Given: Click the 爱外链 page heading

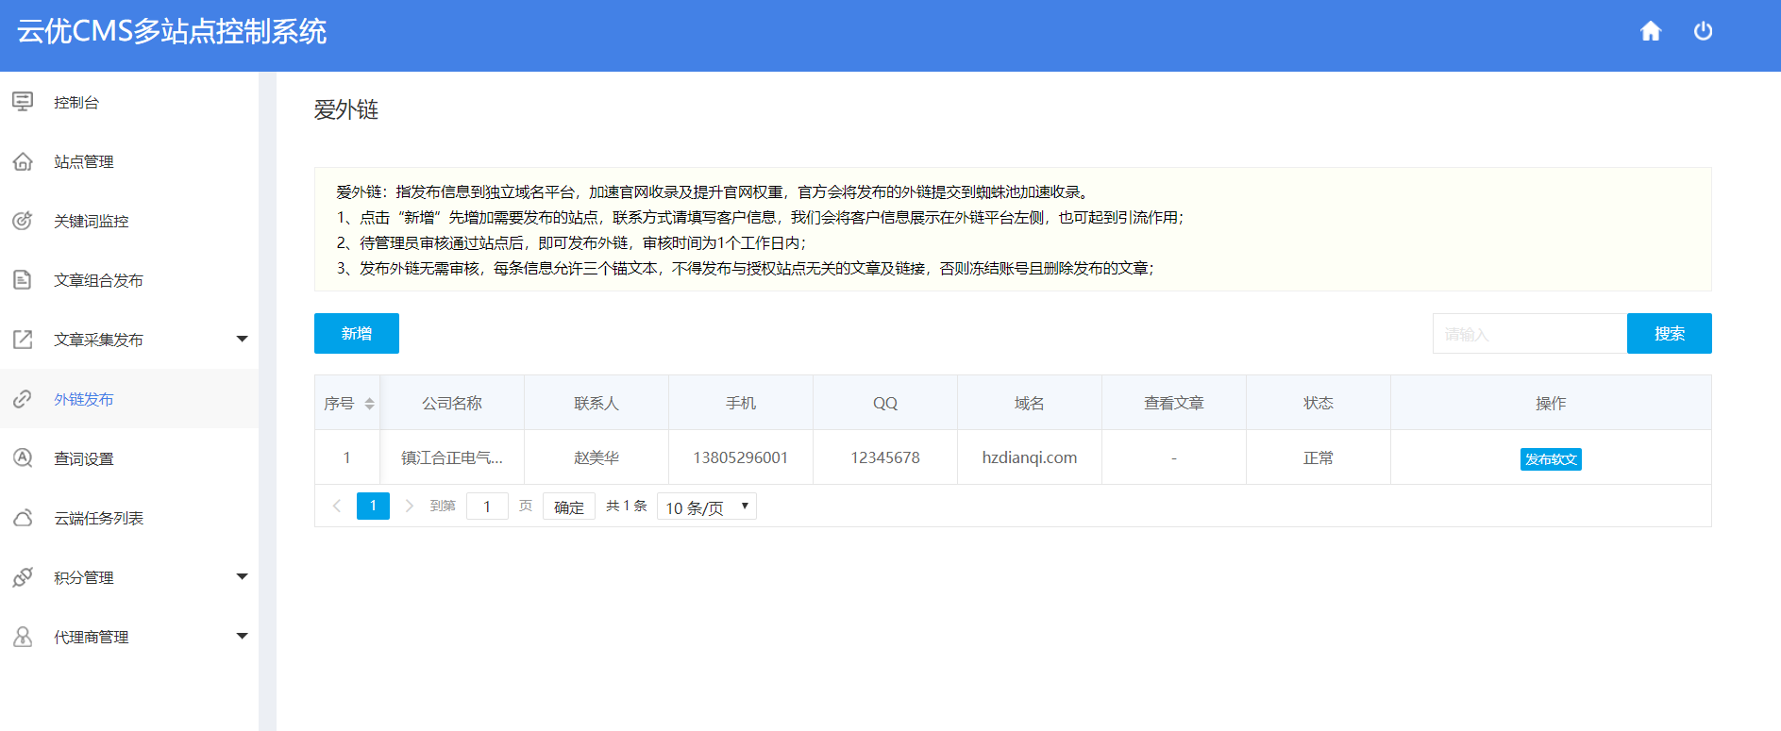Looking at the screenshot, I should (x=346, y=109).
